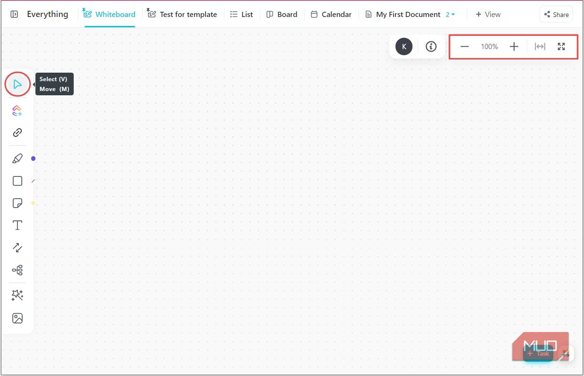Screen dimensions: 584x376
Task: Open the Mind Map tool
Action: [x=17, y=270]
